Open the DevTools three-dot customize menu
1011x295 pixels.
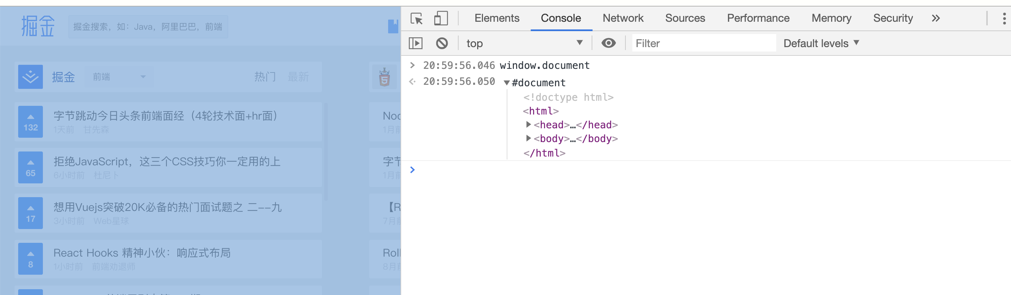(1004, 18)
